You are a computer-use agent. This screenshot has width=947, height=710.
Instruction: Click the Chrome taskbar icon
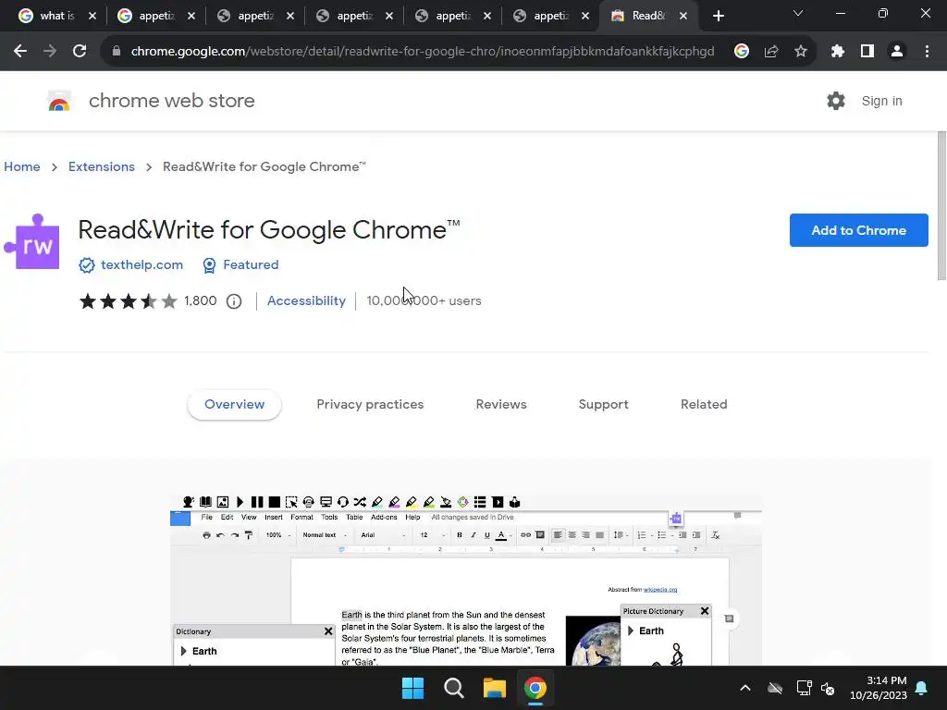535,688
